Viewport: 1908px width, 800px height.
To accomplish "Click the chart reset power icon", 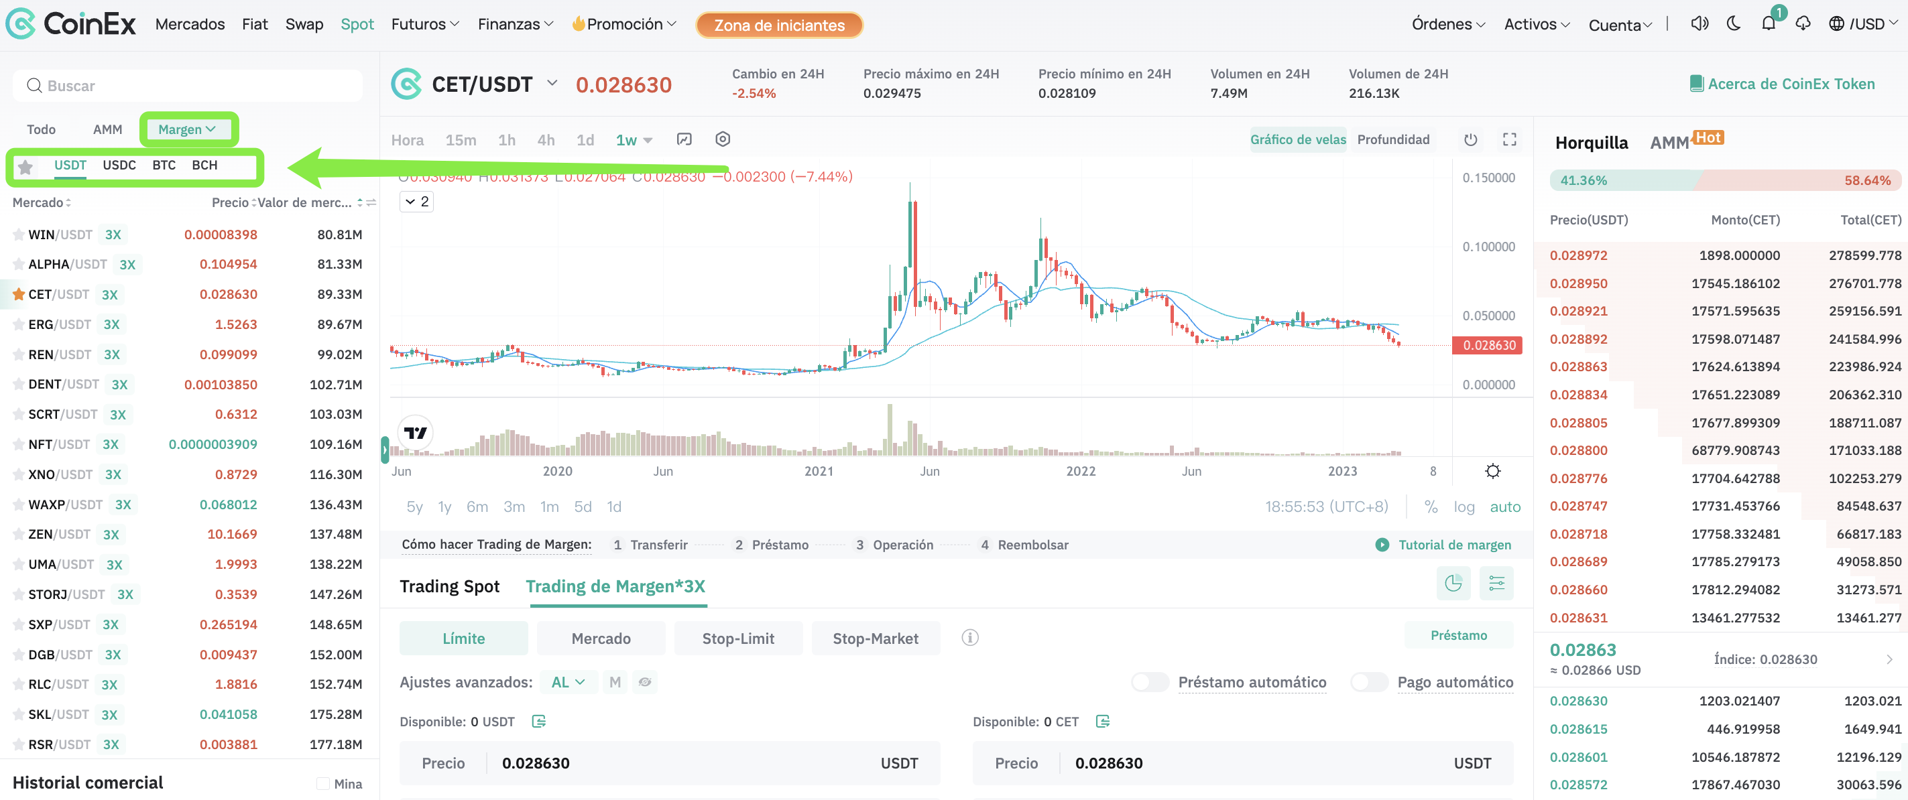I will point(1471,139).
